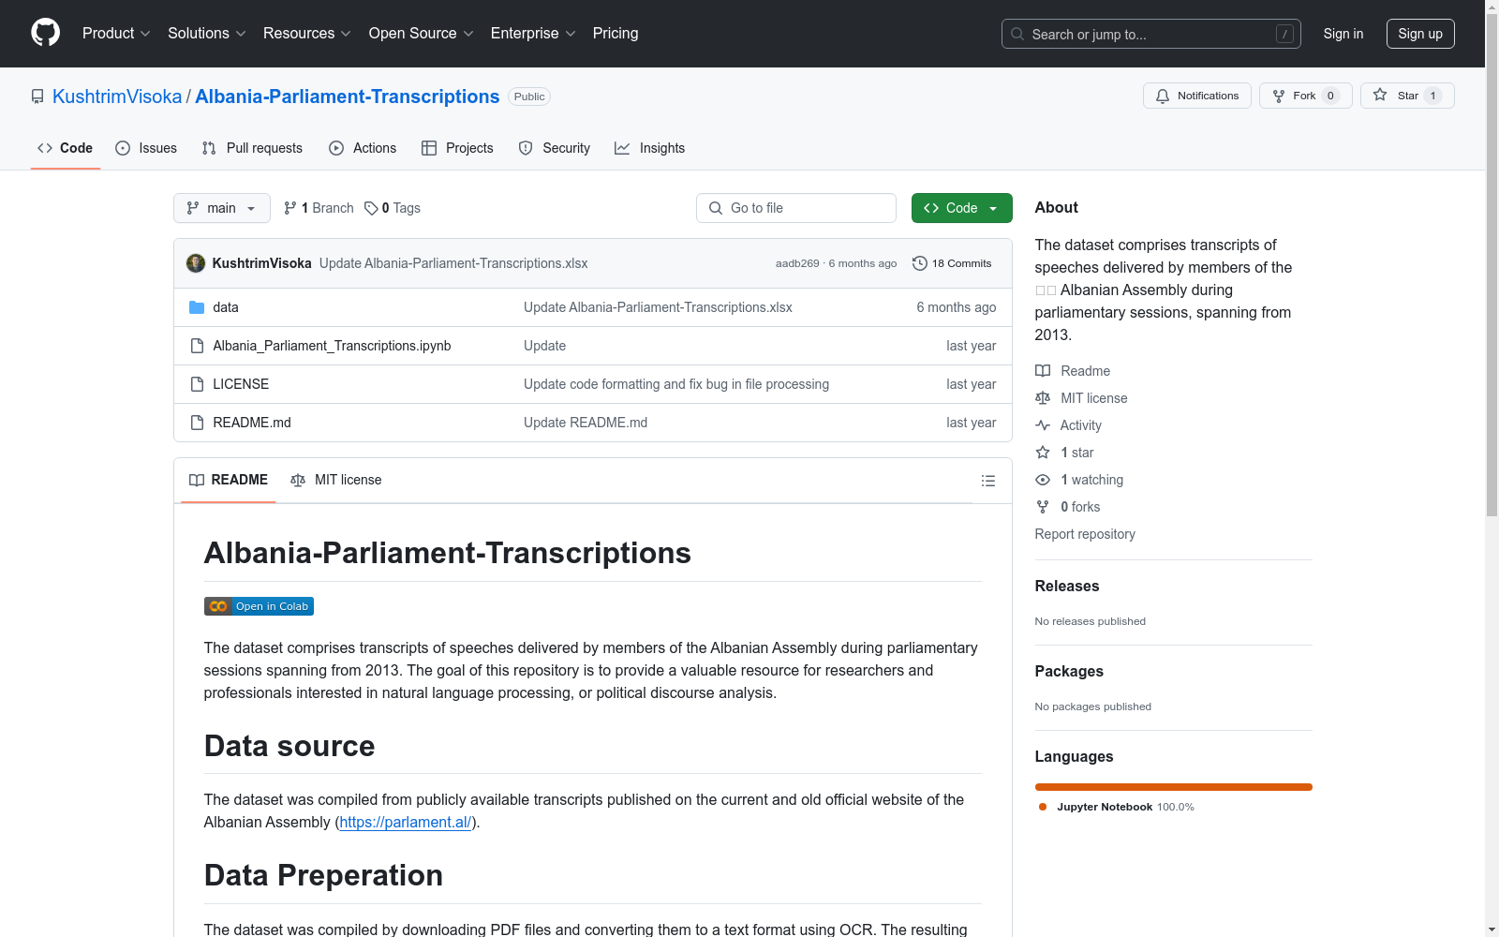Click the Open in Colab badge
The height and width of the screenshot is (937, 1499).
(x=259, y=606)
